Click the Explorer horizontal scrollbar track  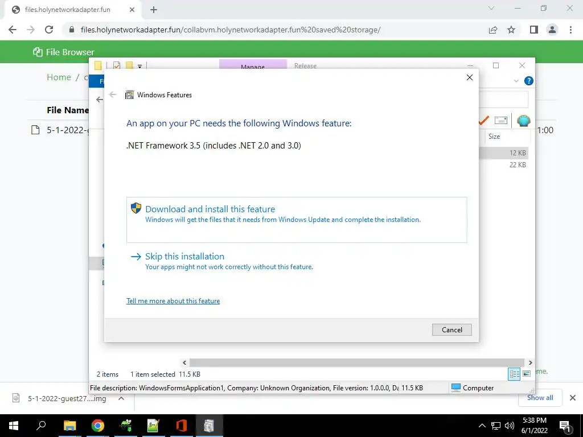pos(357,362)
